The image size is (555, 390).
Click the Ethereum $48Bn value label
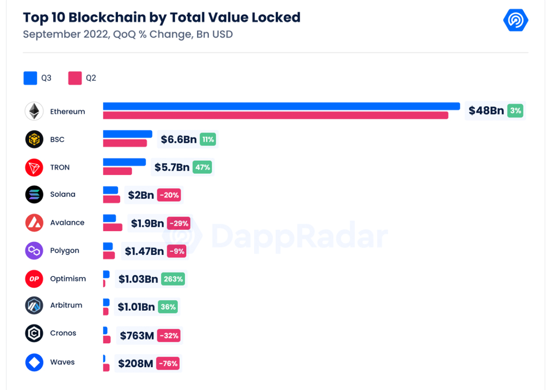click(x=486, y=110)
